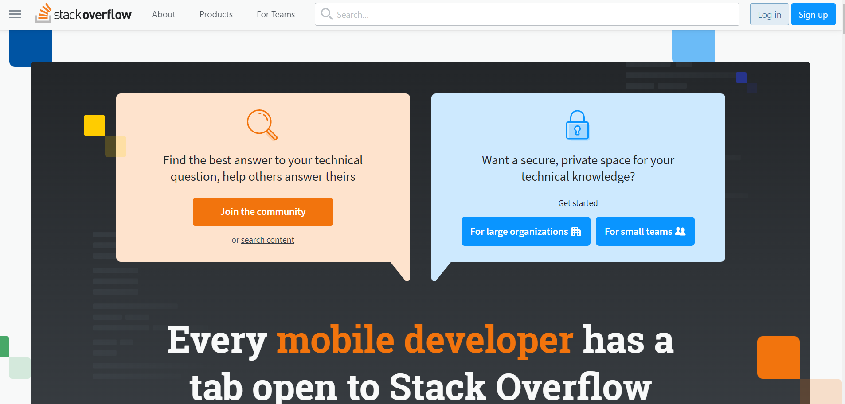Click the Stack Overflow stacked-boxes logo icon
The height and width of the screenshot is (404, 845).
(43, 13)
